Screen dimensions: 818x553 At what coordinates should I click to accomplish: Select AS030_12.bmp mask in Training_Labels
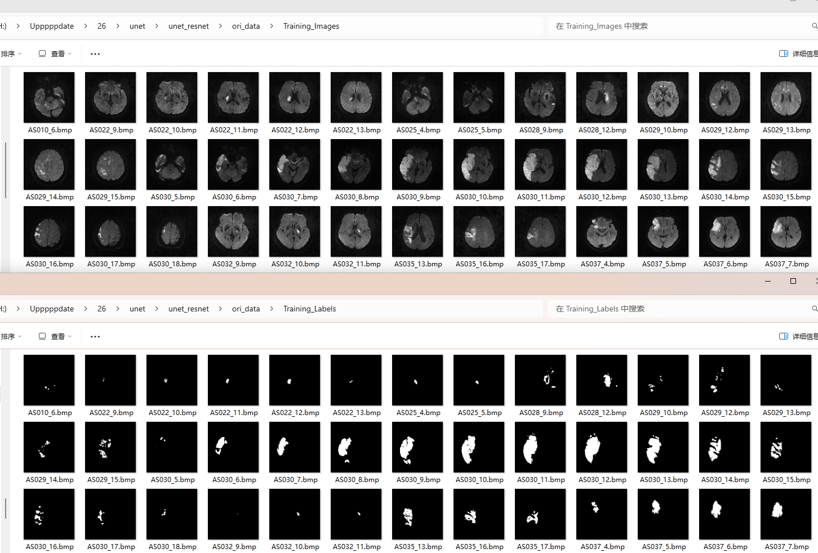click(x=602, y=447)
